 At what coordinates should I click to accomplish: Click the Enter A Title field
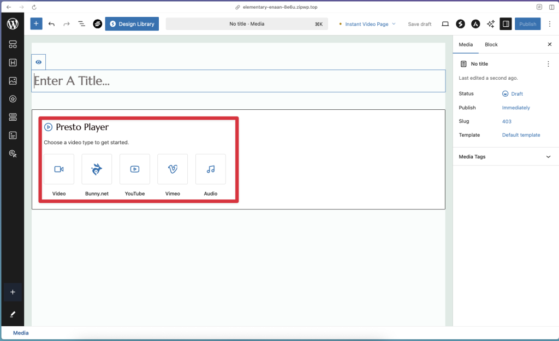pos(239,81)
